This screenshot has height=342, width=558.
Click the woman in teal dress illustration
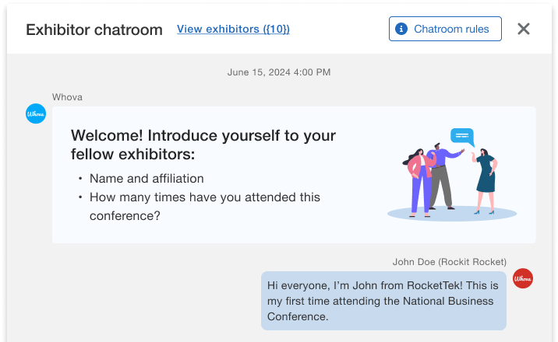(x=486, y=176)
